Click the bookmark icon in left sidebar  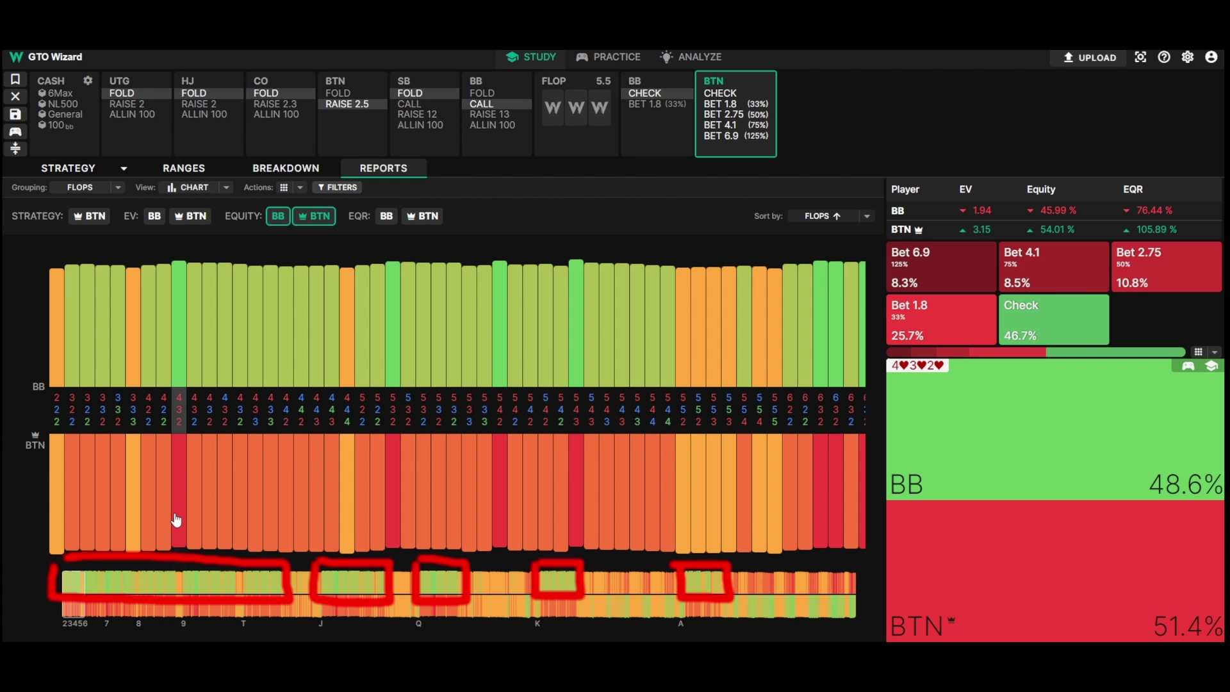15,79
